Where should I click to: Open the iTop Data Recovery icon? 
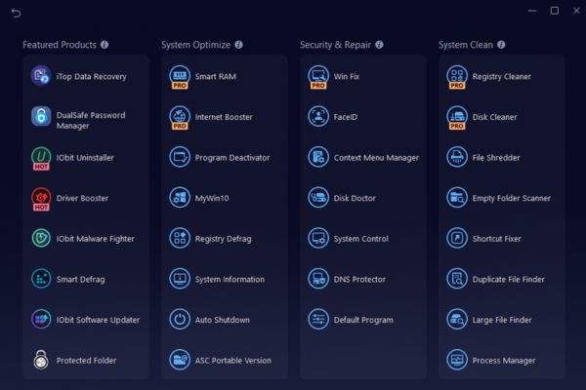(x=41, y=76)
